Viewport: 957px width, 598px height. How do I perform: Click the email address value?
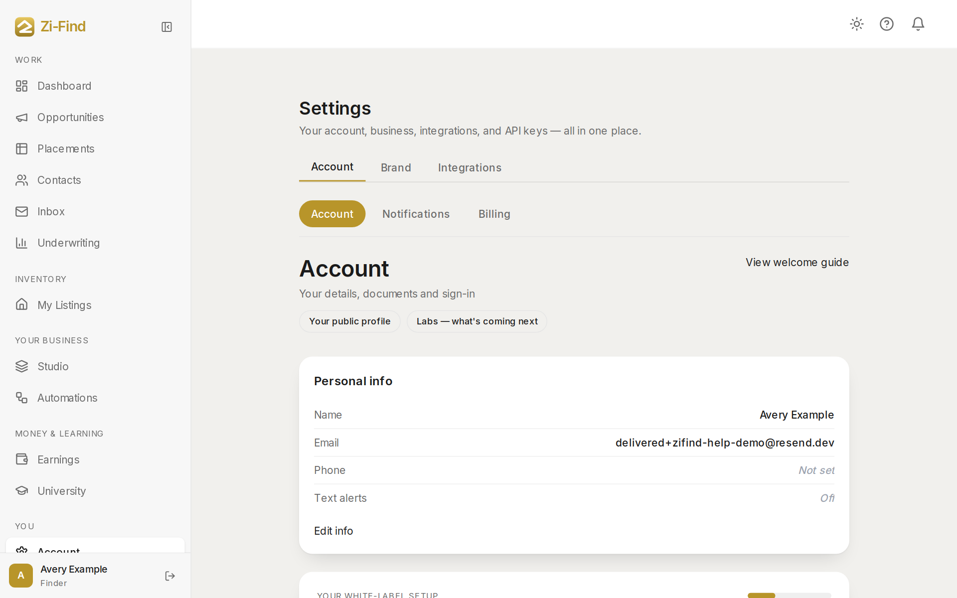[725, 443]
